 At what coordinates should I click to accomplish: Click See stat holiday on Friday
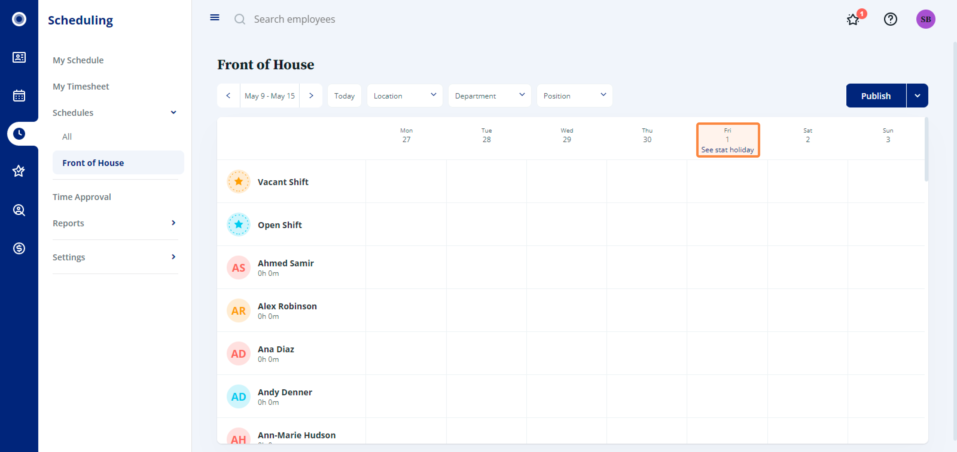(x=727, y=150)
